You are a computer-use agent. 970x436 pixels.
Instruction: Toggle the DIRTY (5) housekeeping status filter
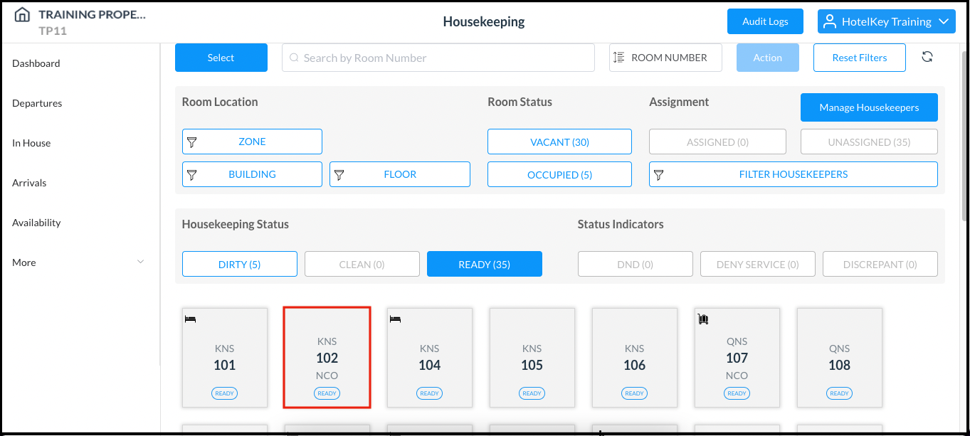click(x=239, y=264)
